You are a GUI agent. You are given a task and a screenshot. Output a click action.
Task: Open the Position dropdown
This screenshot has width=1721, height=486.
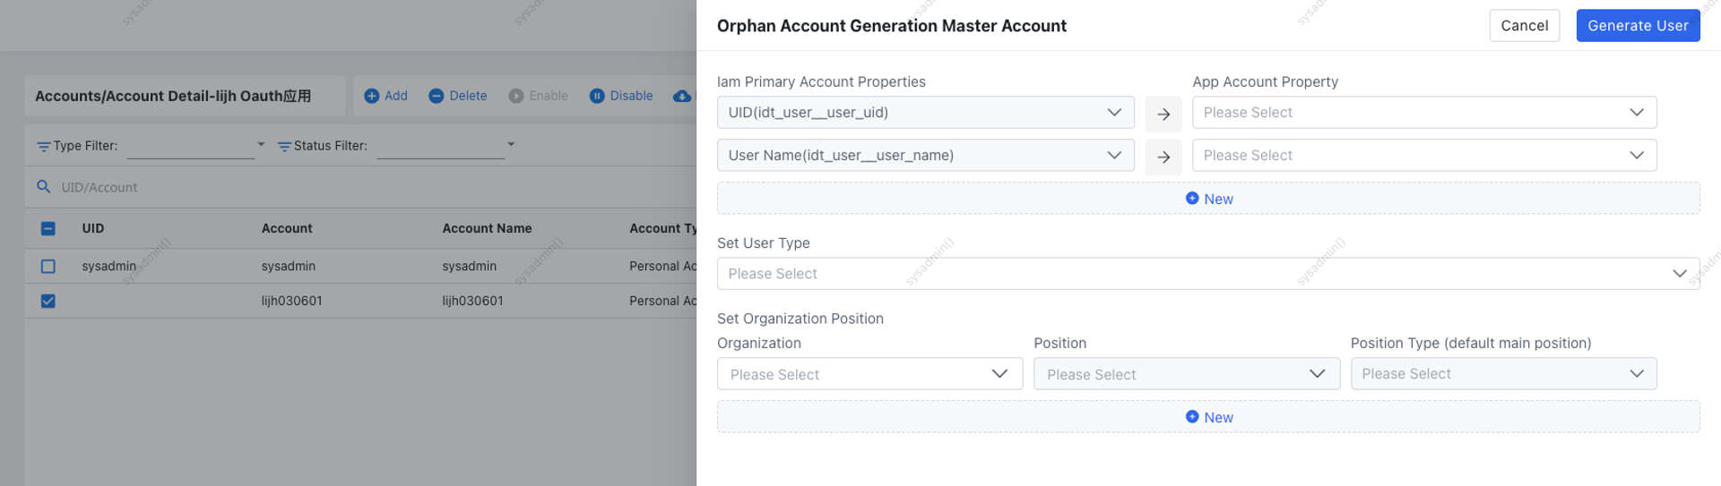1186,374
